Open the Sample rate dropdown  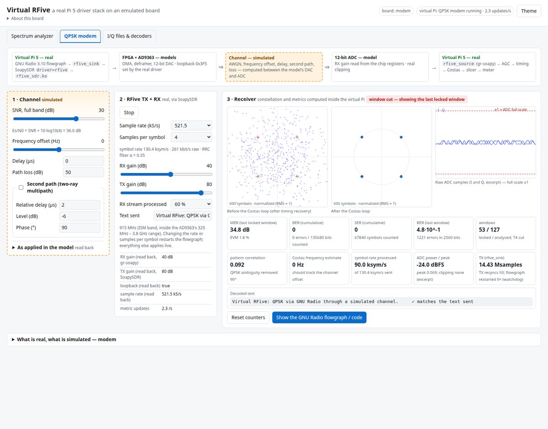point(191,125)
